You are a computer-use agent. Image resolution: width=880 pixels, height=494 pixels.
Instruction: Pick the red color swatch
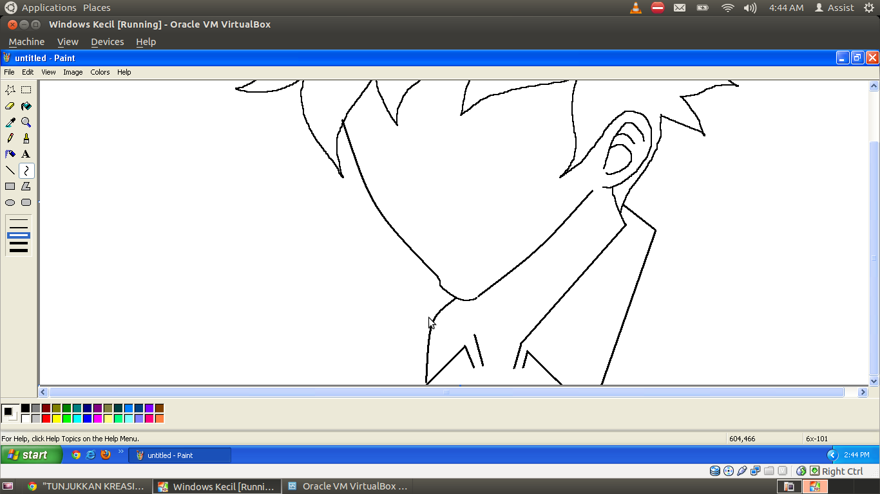point(46,418)
